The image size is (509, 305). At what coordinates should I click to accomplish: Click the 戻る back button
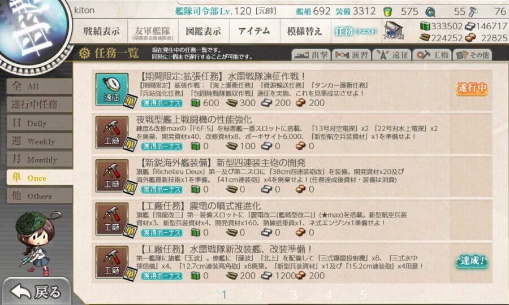(36, 291)
